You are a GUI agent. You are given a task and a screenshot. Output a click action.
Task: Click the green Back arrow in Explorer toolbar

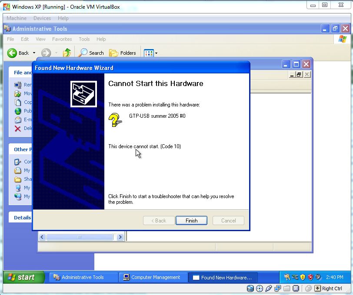pyautogui.click(x=12, y=53)
